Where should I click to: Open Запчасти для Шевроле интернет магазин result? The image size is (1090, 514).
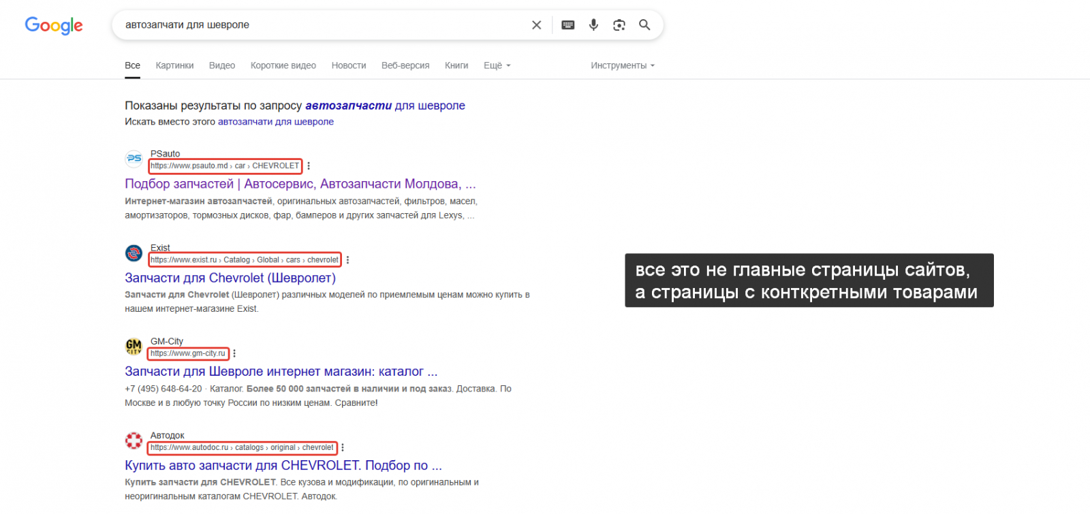(281, 372)
